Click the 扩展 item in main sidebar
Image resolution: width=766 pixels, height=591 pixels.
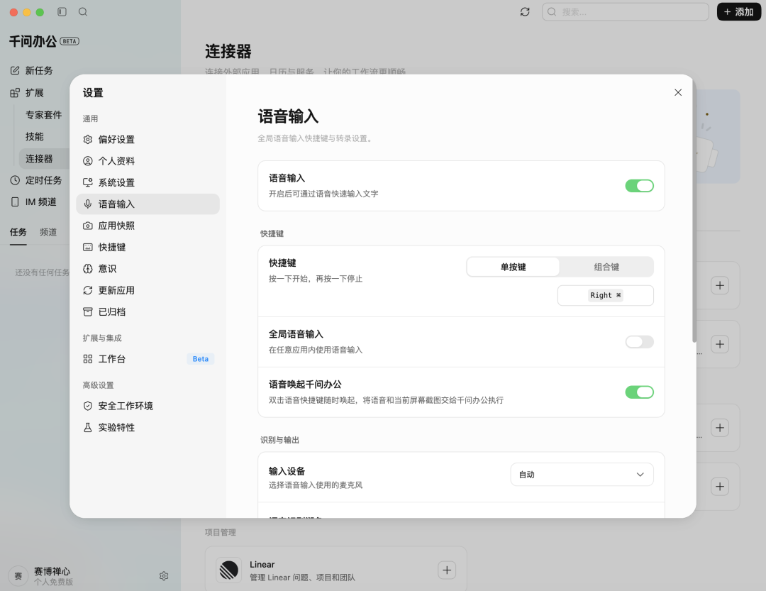pyautogui.click(x=27, y=93)
